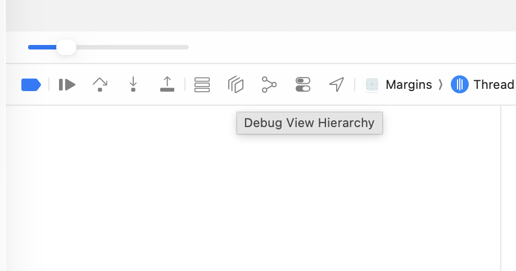Click the Simulate Location arrow icon
Screen dimensions: 516x271
click(x=336, y=85)
